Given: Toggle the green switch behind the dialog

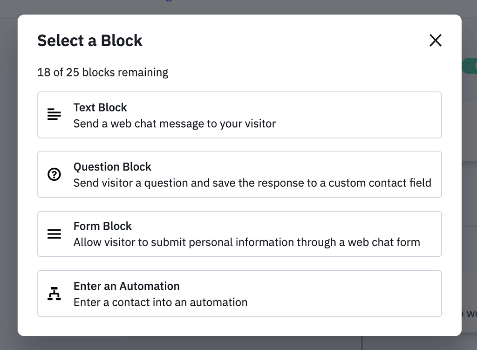Looking at the screenshot, I should tap(470, 66).
